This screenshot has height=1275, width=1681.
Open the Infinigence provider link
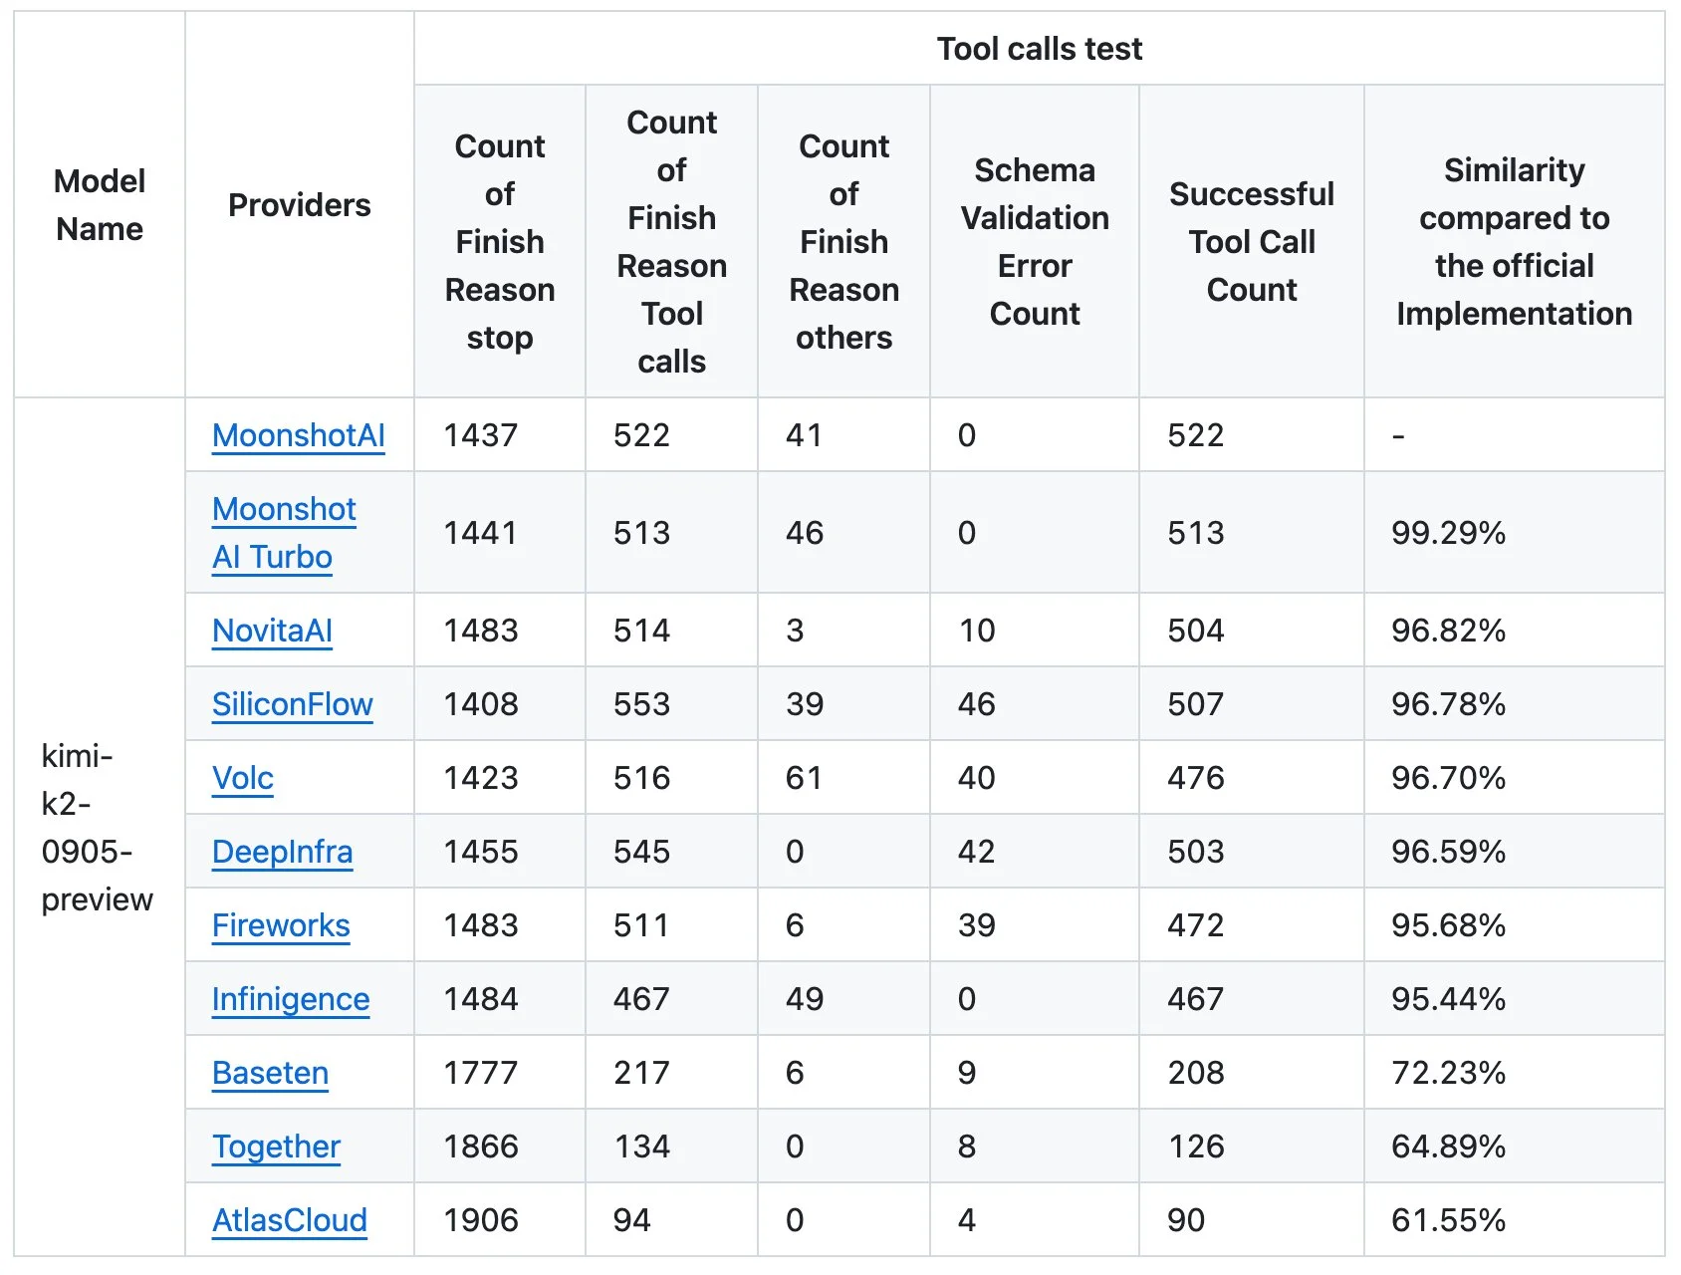coord(290,999)
